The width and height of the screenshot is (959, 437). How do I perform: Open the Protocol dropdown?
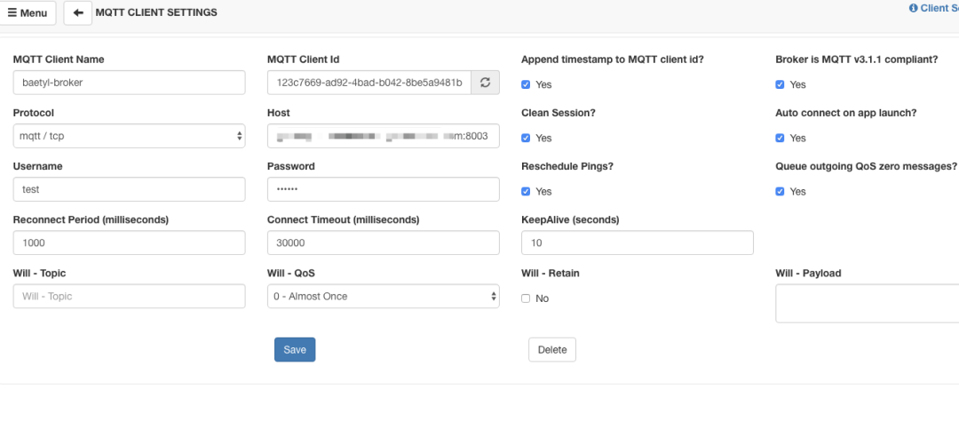129,136
